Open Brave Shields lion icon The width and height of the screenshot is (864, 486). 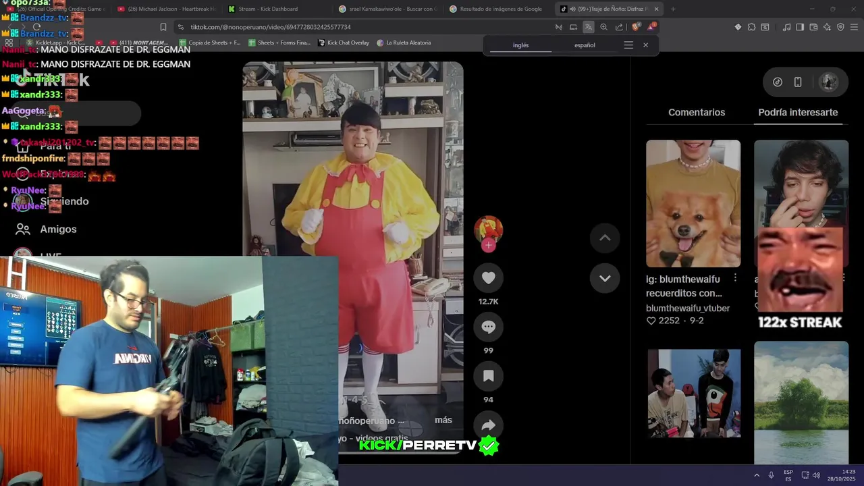(x=636, y=27)
